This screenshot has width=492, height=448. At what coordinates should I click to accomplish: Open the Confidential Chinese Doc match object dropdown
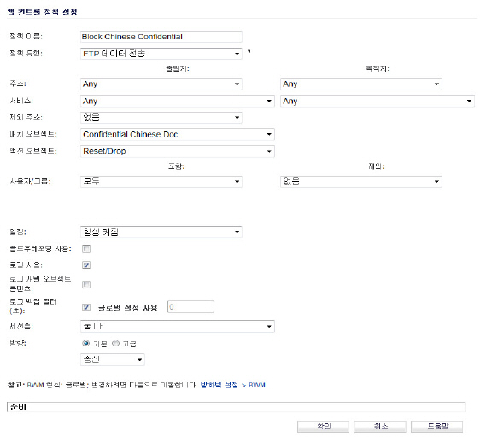click(x=178, y=134)
